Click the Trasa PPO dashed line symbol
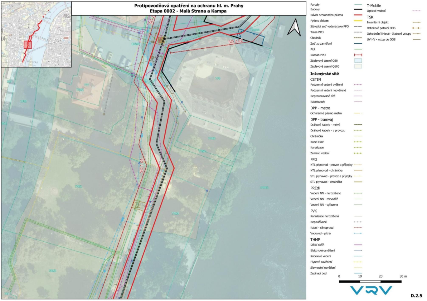 (x=358, y=32)
